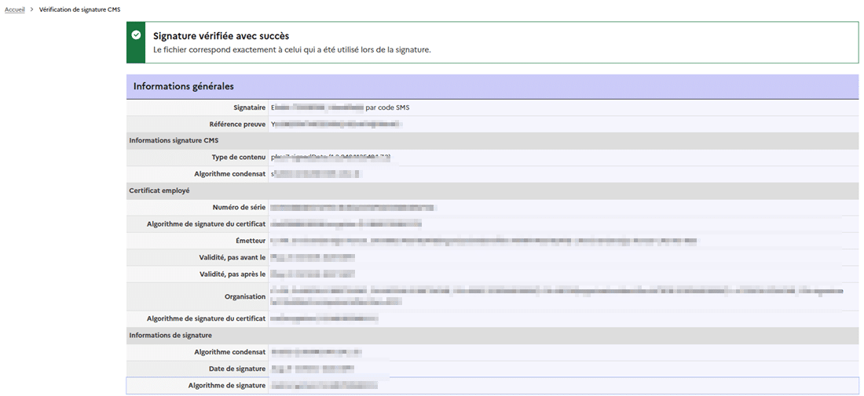Click the 'par code SMS' signer text
This screenshot has height=396, width=864.
point(387,107)
